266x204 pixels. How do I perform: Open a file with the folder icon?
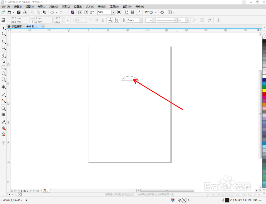(9, 12)
